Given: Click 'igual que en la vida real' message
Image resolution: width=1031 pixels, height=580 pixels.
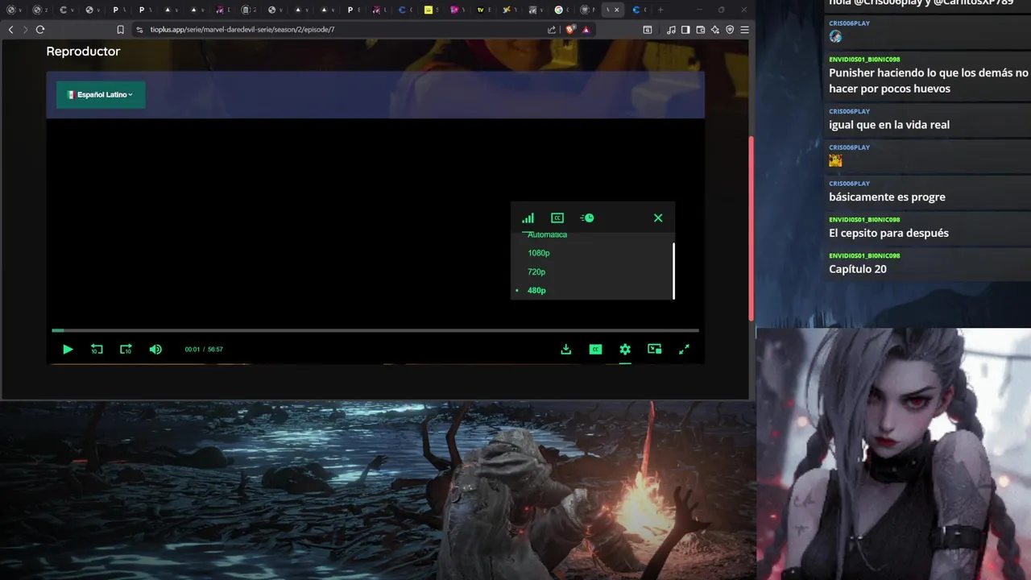Looking at the screenshot, I should pos(889,125).
